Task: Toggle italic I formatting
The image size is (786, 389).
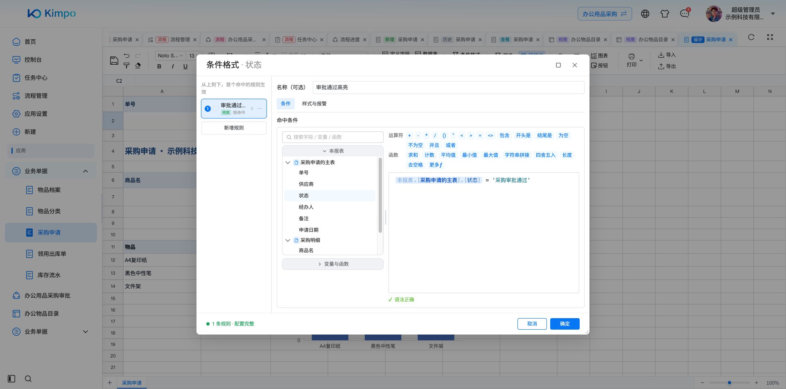Action: [x=173, y=66]
